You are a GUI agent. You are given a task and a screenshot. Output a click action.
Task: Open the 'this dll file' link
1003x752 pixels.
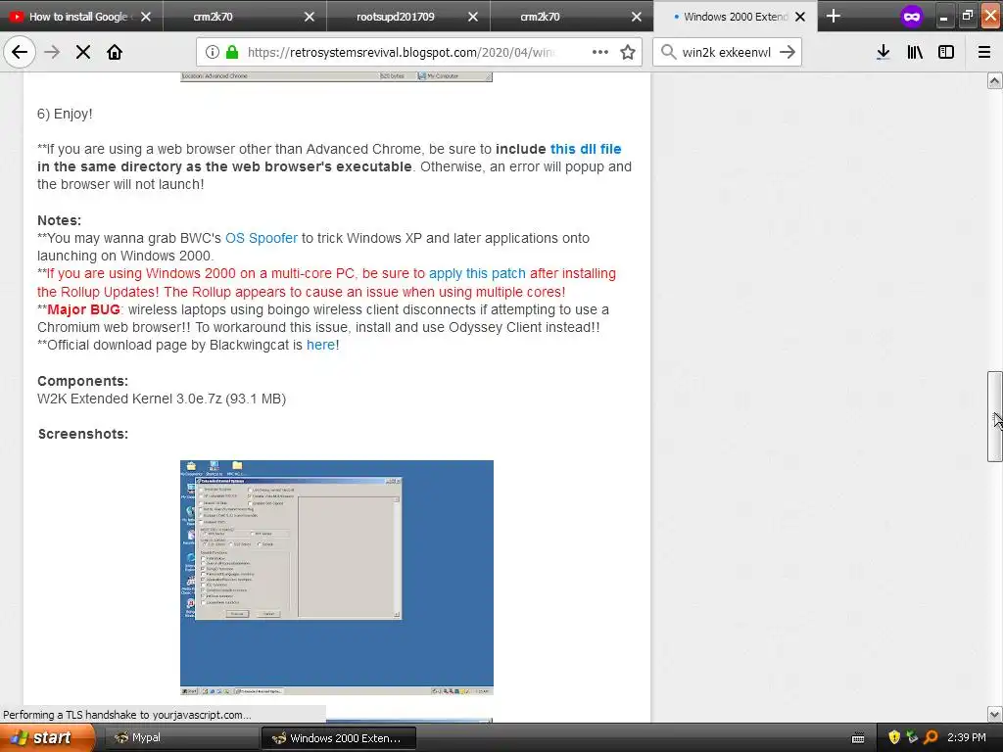pyautogui.click(x=586, y=149)
